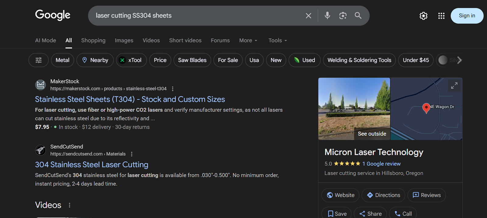Click the Videos section heading
Screen dimensions: 487x218
point(48,205)
